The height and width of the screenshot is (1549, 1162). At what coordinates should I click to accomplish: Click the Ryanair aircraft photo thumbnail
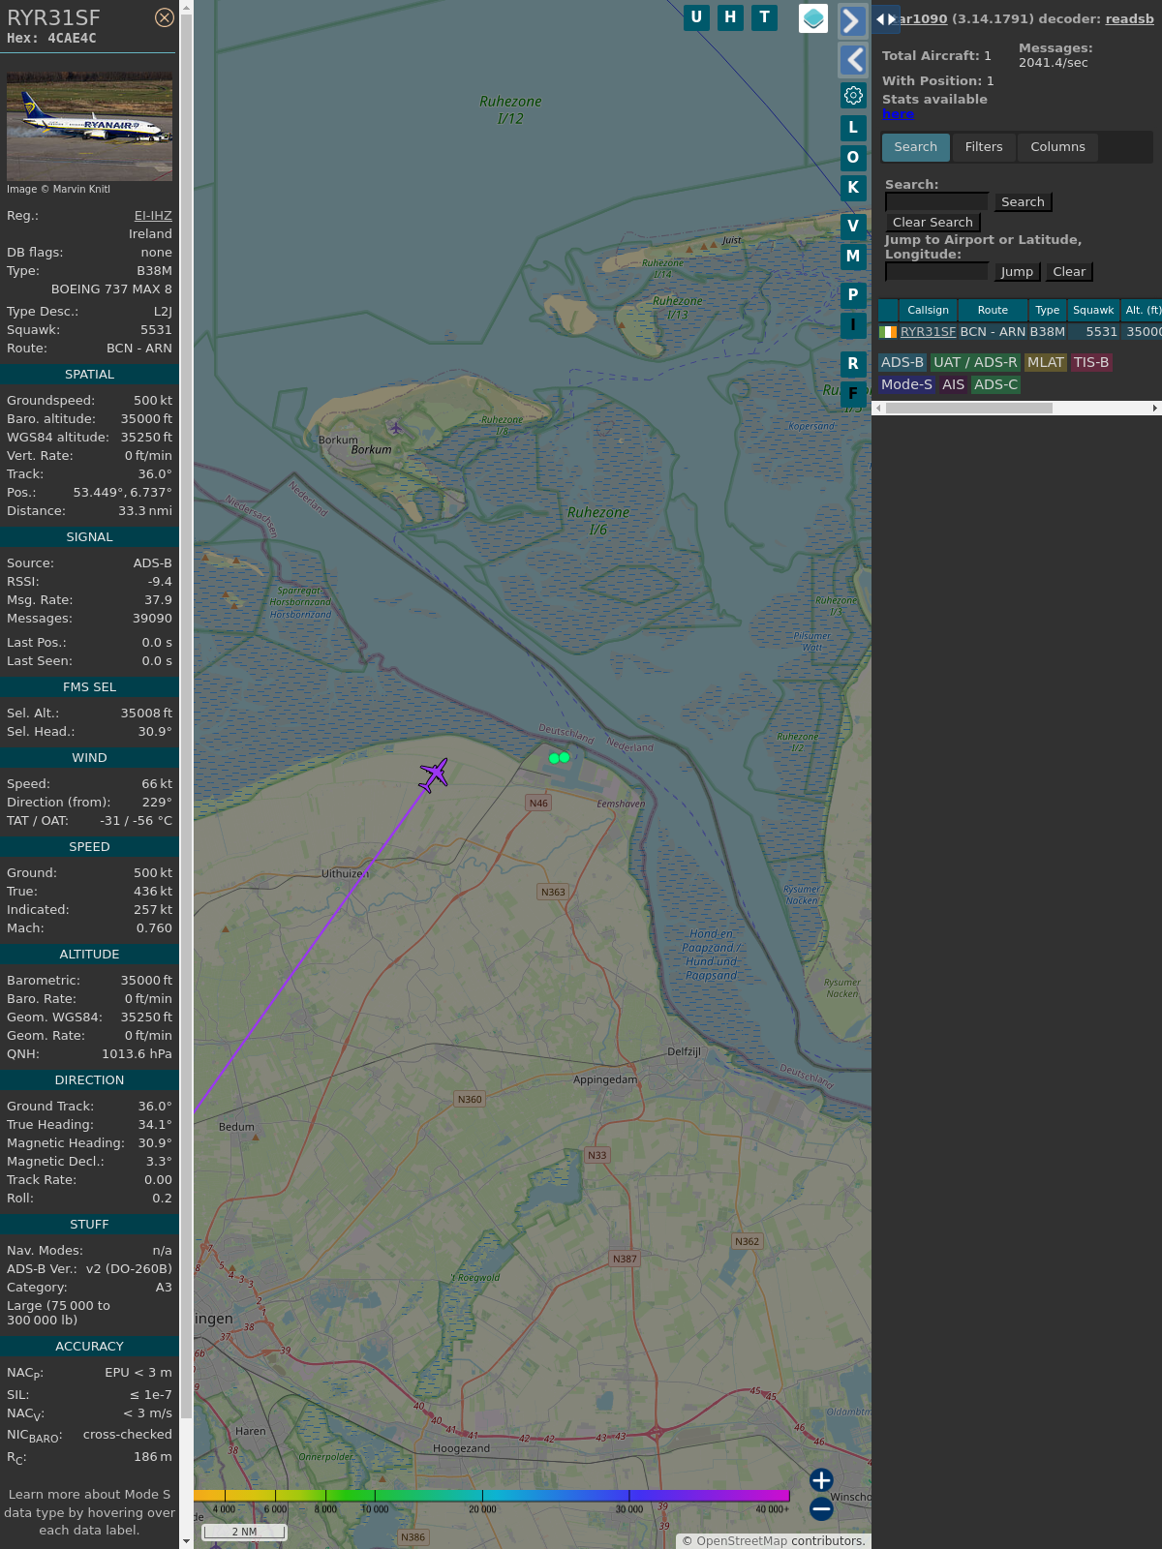tap(89, 127)
